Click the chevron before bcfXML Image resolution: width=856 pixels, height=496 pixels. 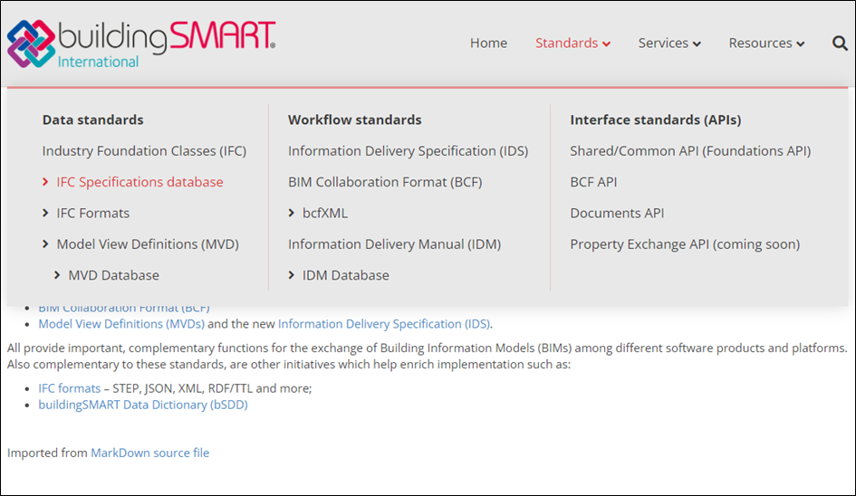(x=291, y=213)
